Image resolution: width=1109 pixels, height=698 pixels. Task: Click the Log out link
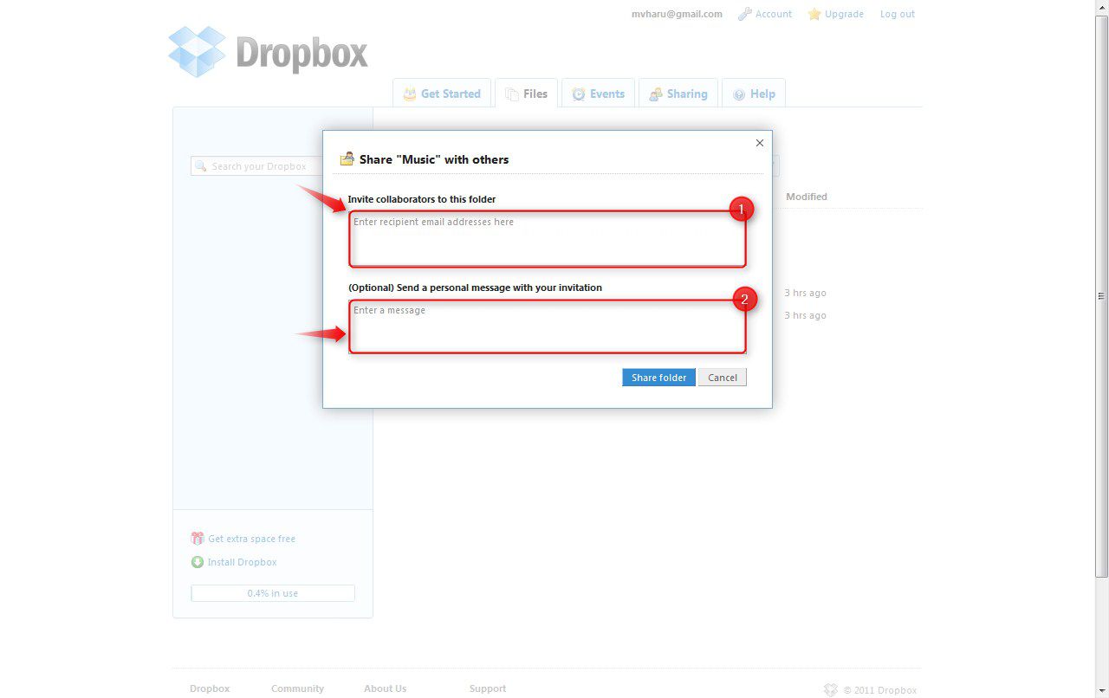pyautogui.click(x=898, y=14)
